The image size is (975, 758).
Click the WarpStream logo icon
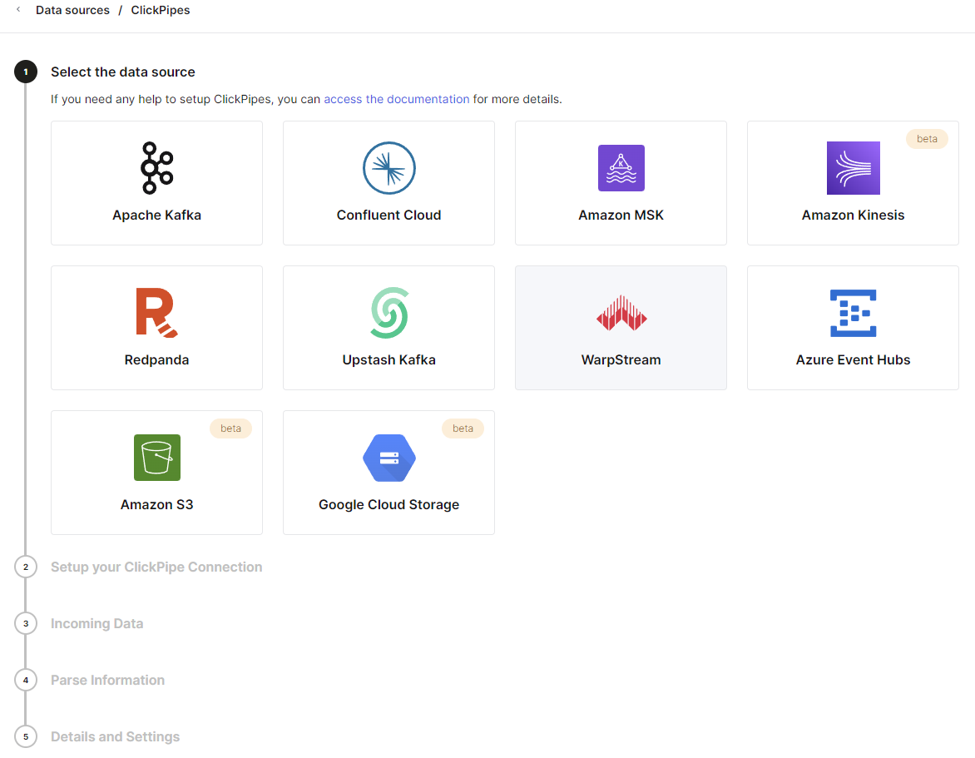point(621,313)
